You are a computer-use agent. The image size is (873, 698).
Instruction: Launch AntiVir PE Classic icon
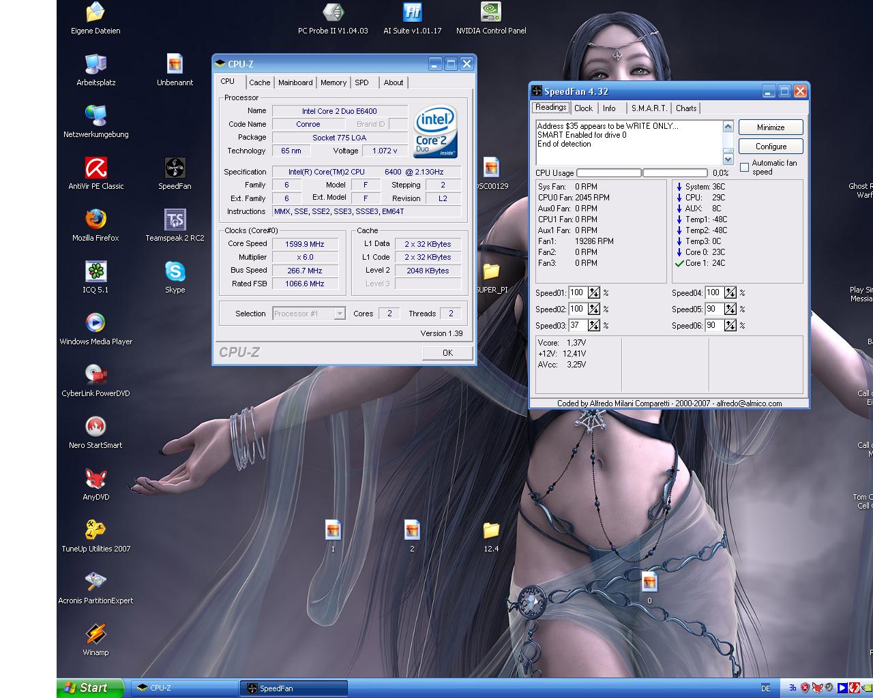click(95, 174)
